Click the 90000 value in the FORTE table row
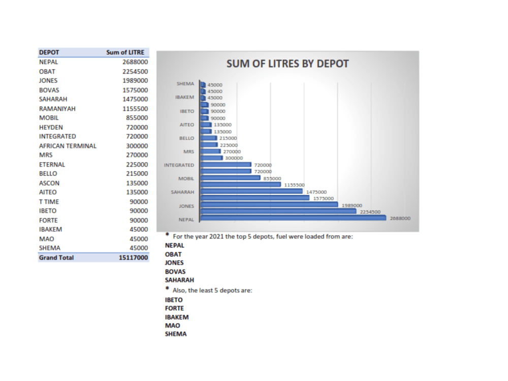The image size is (508, 381). (x=139, y=220)
